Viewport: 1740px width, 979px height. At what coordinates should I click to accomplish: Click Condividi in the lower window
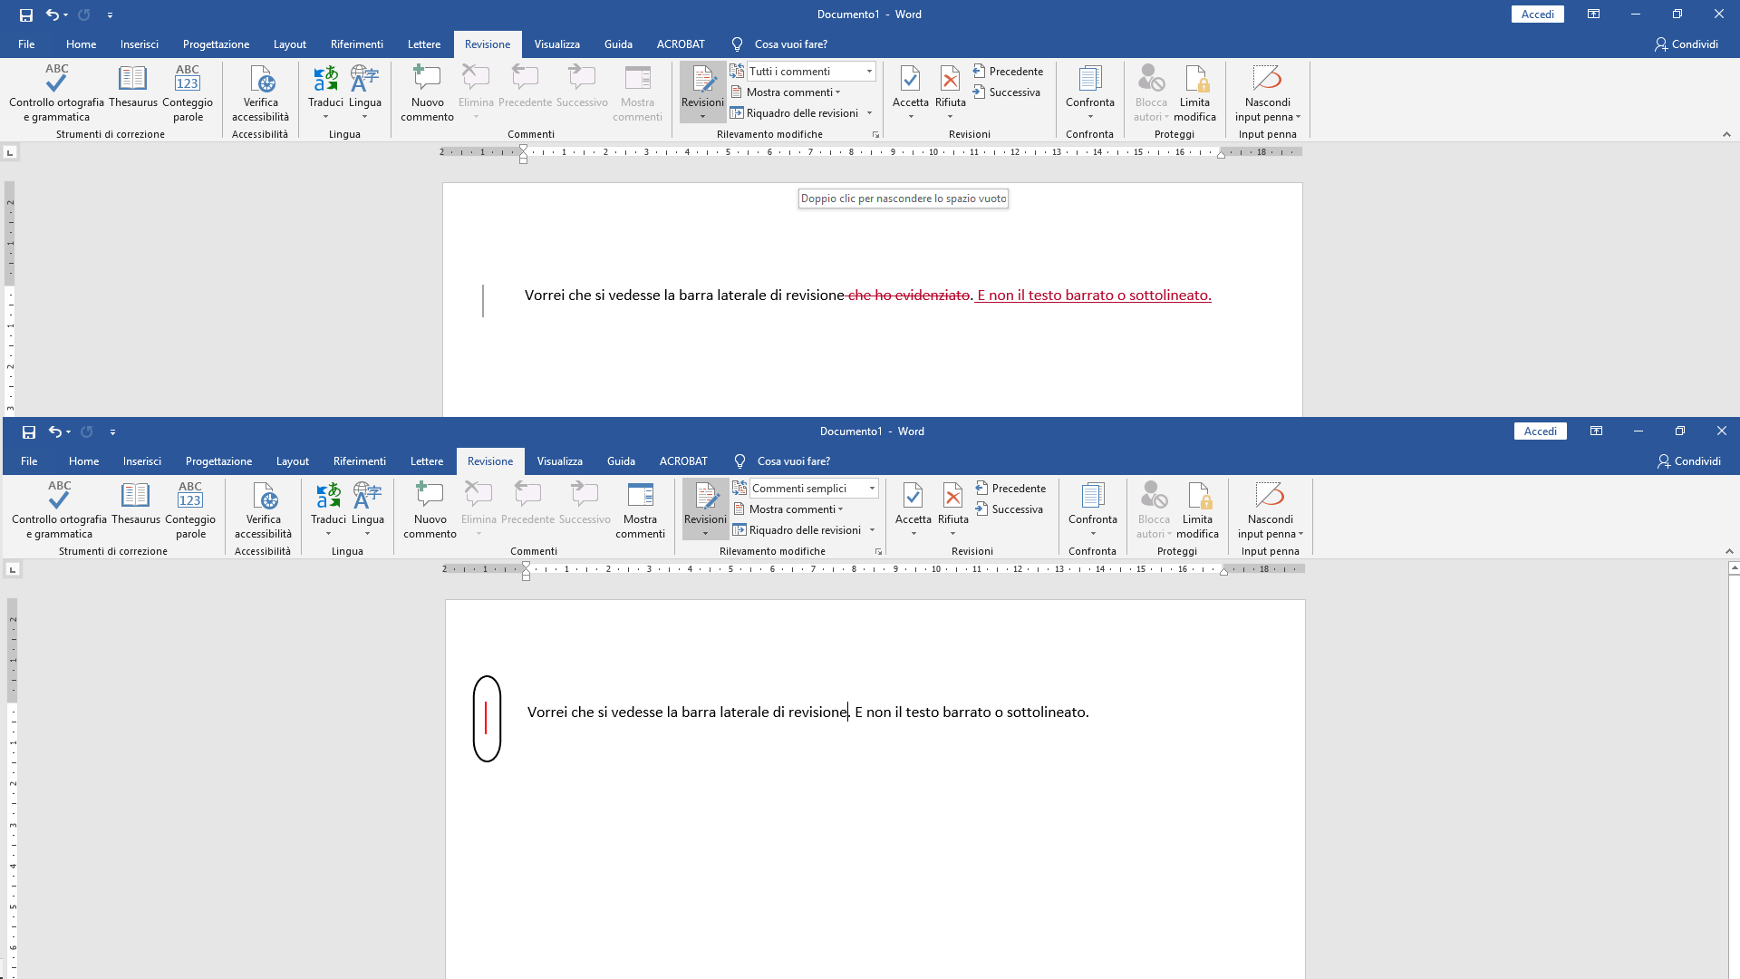point(1689,461)
